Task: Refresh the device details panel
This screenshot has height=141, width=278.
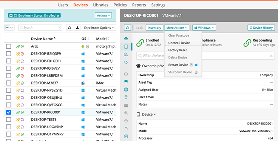Action: tap(127, 28)
